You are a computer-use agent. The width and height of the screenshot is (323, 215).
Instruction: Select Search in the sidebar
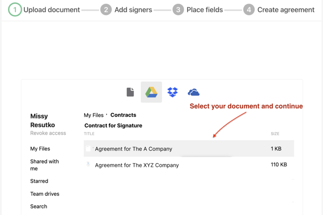[39, 207]
